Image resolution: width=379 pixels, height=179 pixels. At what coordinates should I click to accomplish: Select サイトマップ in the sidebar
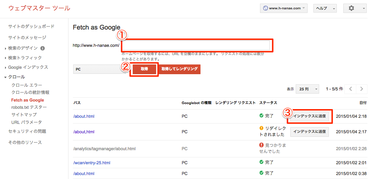tap(24, 115)
